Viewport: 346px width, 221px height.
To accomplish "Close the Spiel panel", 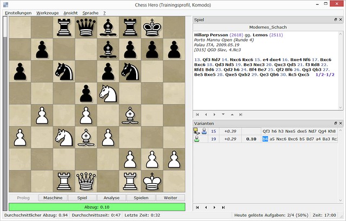I will tap(341, 19).
